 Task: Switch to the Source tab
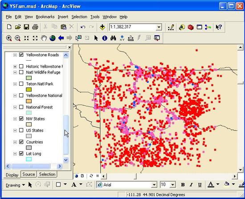(29, 174)
